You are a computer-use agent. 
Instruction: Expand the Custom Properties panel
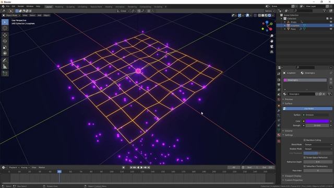[x=293, y=180]
